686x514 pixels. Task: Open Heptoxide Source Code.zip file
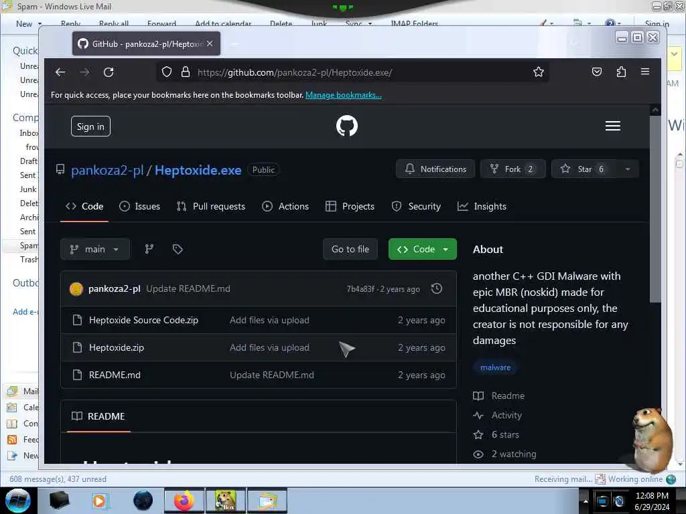pos(143,321)
